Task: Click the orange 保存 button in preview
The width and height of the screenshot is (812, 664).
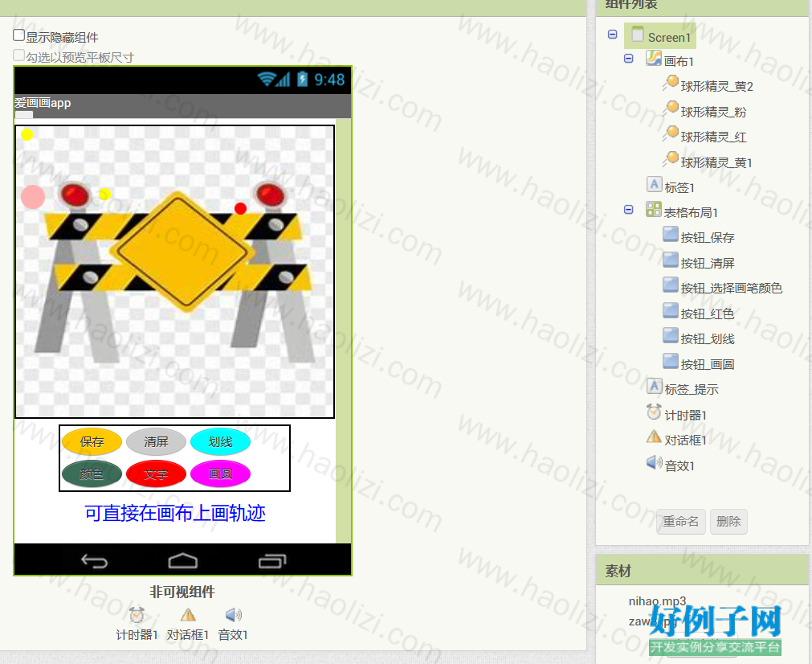Action: pos(92,441)
